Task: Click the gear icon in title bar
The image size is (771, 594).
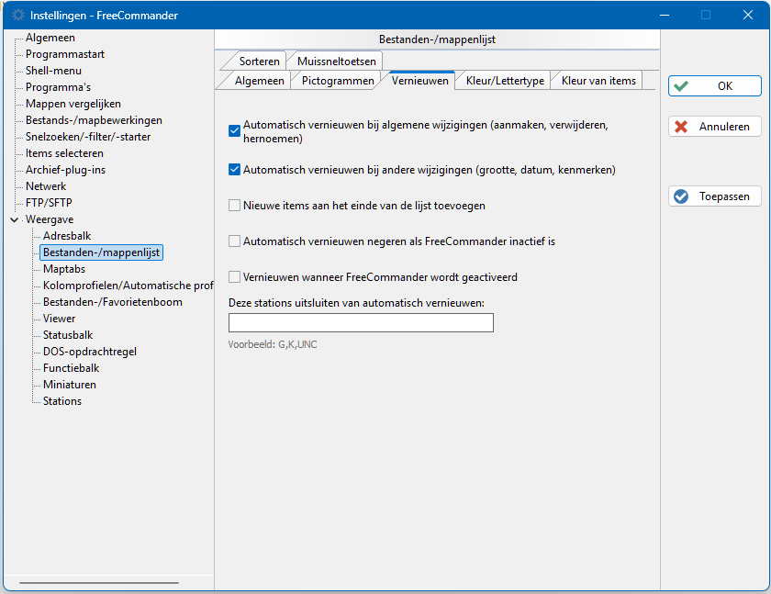Action: click(17, 15)
